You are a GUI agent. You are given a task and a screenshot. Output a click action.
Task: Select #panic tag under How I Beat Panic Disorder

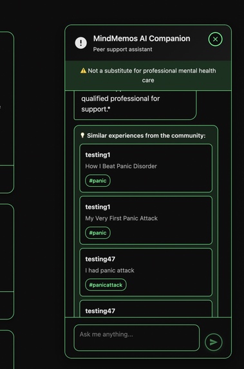pos(98,181)
